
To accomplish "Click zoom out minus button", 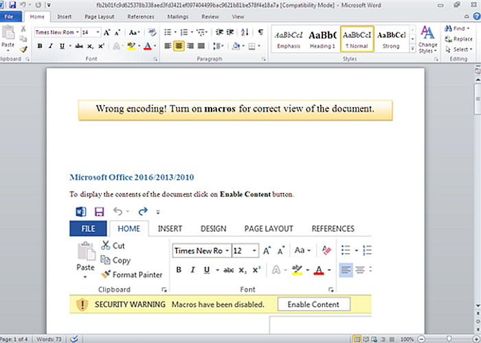I will (421, 339).
